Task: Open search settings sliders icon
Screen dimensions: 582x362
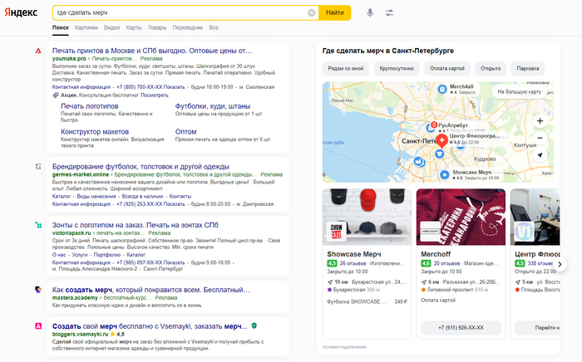Action: click(x=390, y=13)
